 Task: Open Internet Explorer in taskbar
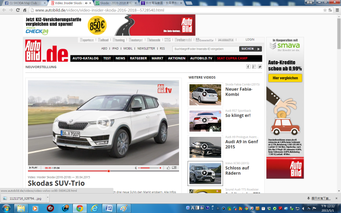(x=94, y=208)
